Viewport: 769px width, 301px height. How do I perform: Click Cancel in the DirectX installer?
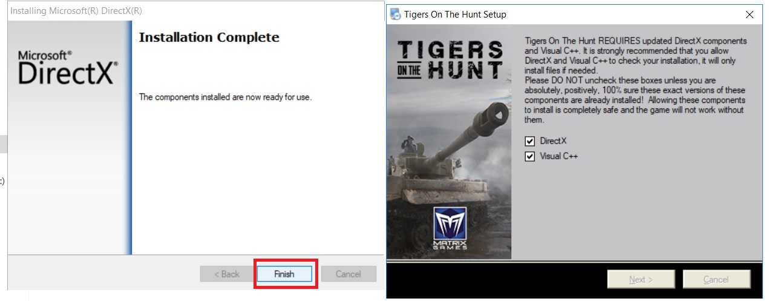click(349, 274)
